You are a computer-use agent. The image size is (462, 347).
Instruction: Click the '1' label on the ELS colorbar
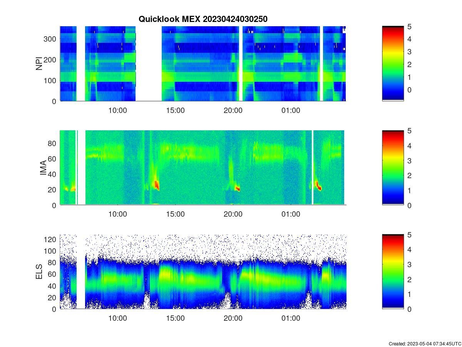(409, 294)
